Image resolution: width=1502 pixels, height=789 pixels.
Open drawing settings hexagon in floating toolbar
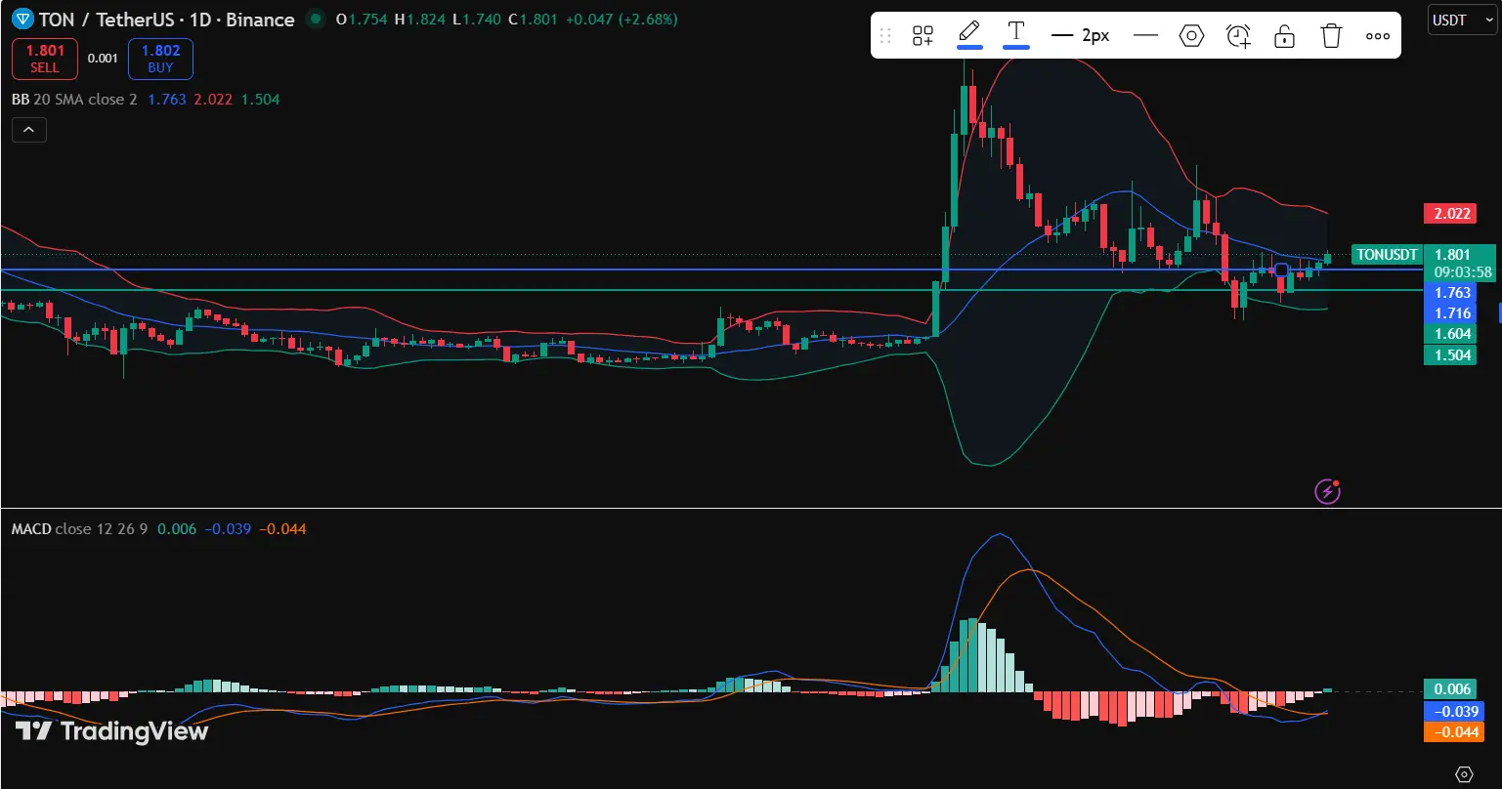(1191, 36)
